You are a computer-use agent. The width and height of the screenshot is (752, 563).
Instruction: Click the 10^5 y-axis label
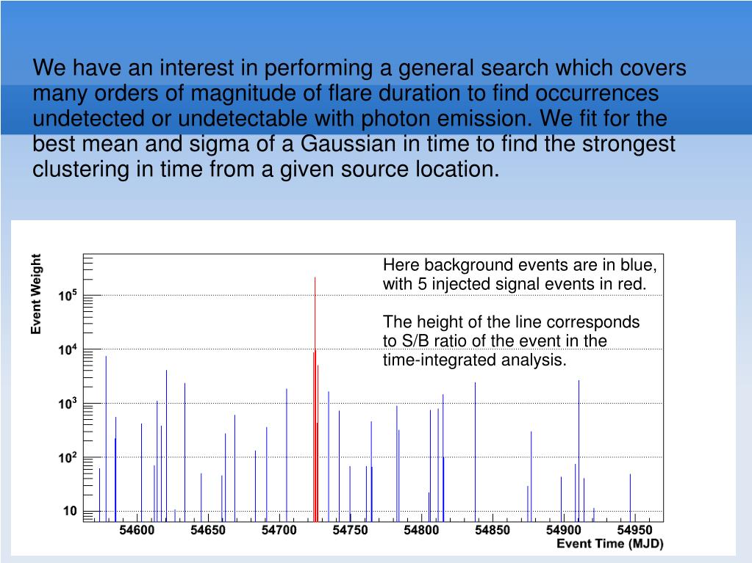(68, 295)
